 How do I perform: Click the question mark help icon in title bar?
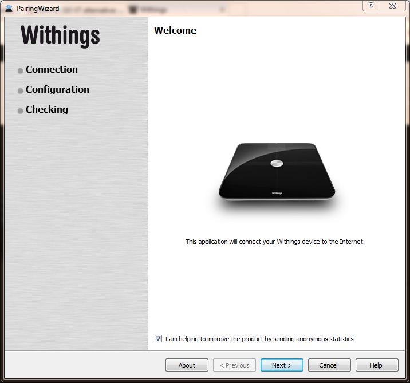(371, 6)
